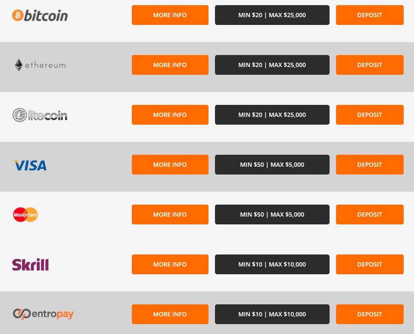Screen dimensions: 414x334
Task: Click the Ethereum logo
Action: [x=40, y=65]
